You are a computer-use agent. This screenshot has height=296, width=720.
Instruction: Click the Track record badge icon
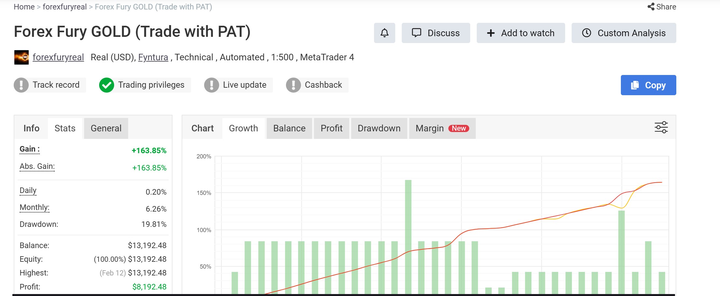[21, 85]
